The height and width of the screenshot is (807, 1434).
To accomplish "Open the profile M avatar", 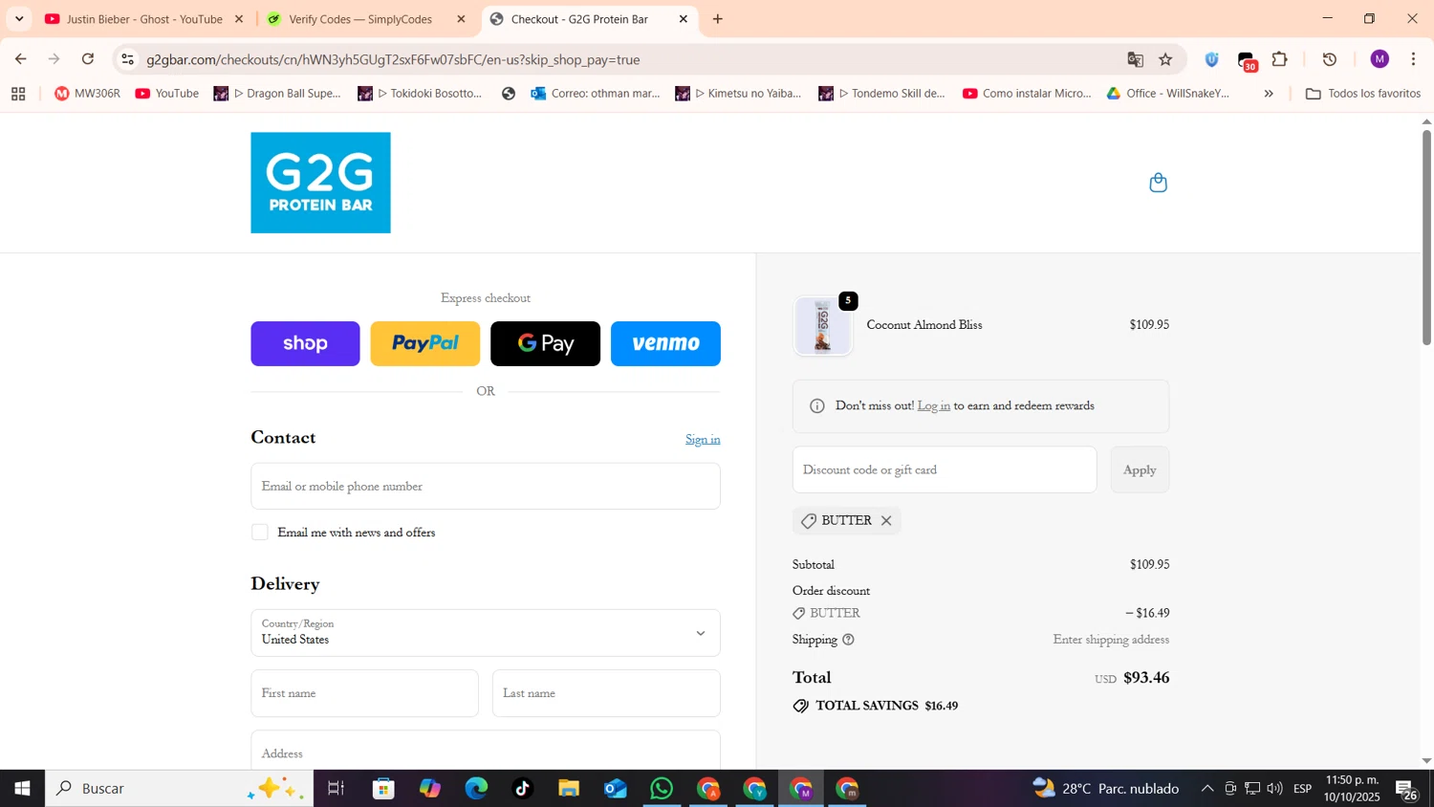I will click(x=1380, y=59).
